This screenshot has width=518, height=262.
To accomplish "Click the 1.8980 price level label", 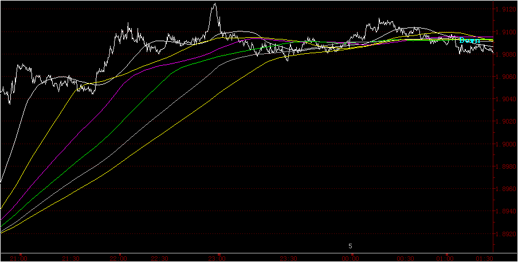I will pos(507,166).
